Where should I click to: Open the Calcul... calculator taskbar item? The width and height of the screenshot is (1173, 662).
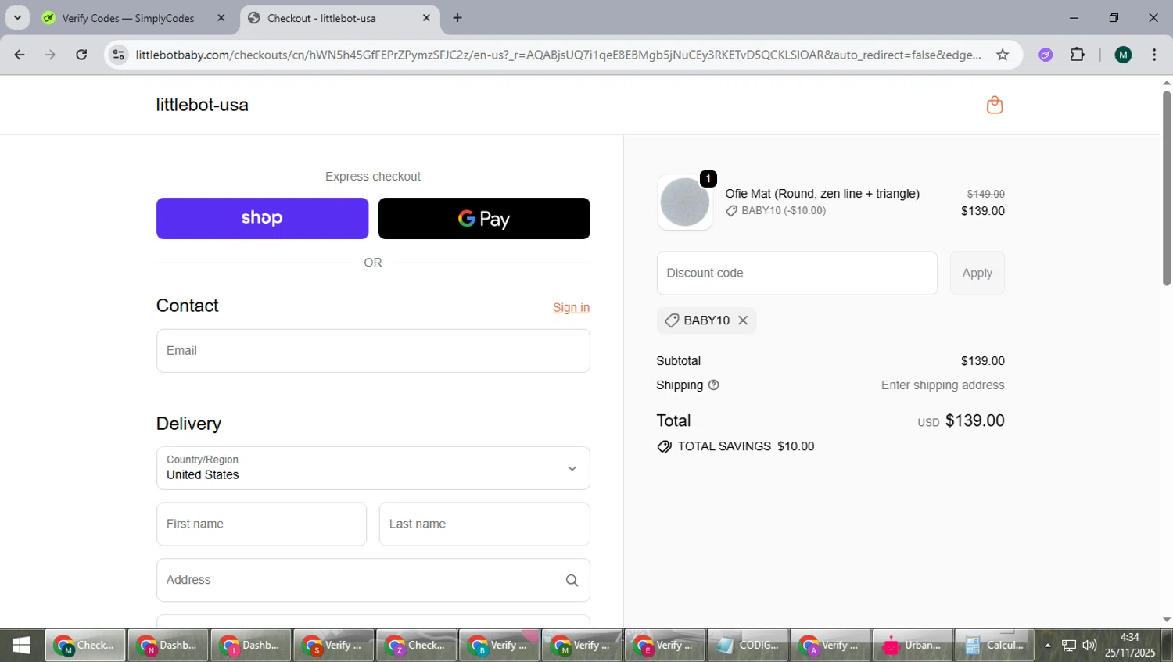coord(995,646)
